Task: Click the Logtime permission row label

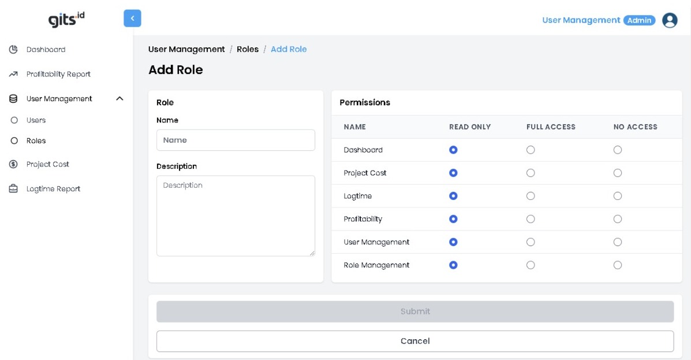Action: [x=358, y=196]
